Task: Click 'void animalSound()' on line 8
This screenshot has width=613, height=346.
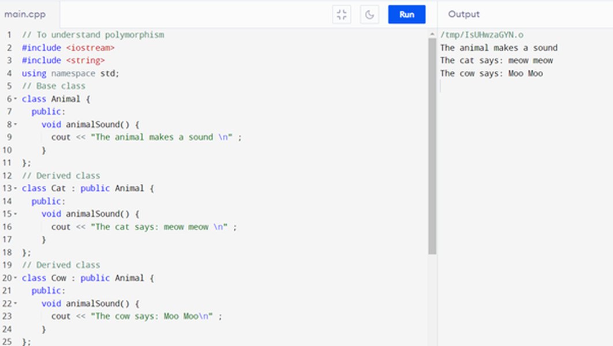Action: click(85, 124)
